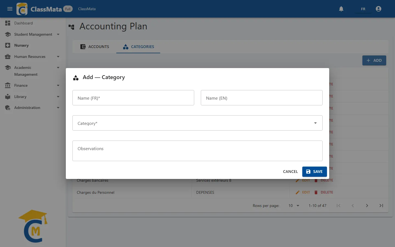The height and width of the screenshot is (247, 395).
Task: Click the Nursery plus icon
Action: 8,45
